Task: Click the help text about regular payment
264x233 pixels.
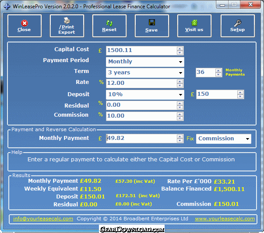Action: pyautogui.click(x=131, y=160)
